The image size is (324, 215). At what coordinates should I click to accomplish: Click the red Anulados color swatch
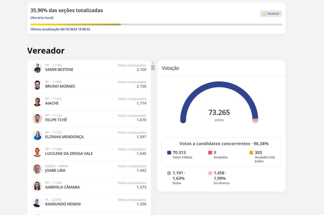210,153
